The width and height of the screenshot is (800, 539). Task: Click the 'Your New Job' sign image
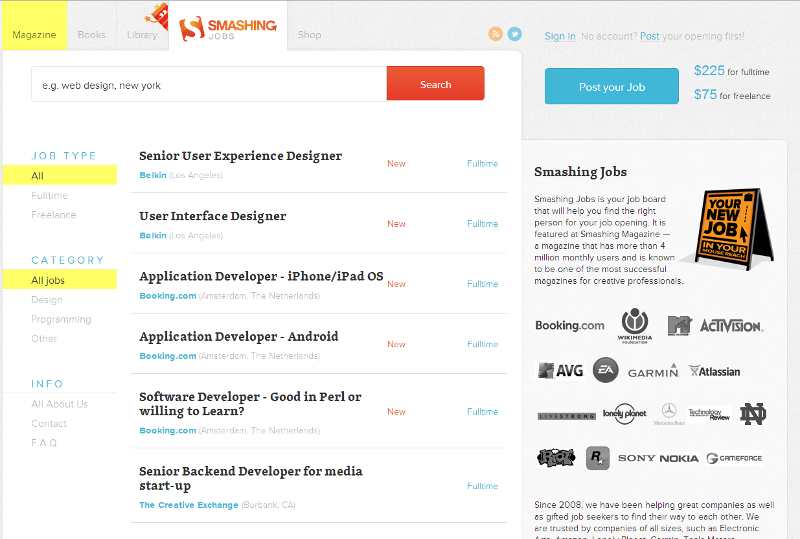[727, 228]
